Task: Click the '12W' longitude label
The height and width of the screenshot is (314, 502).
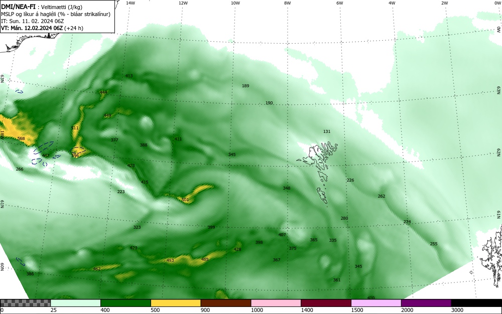Action: pos(183,3)
